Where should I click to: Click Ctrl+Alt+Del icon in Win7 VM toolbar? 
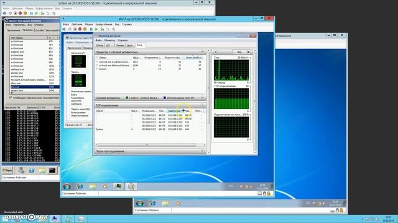coord(64,29)
